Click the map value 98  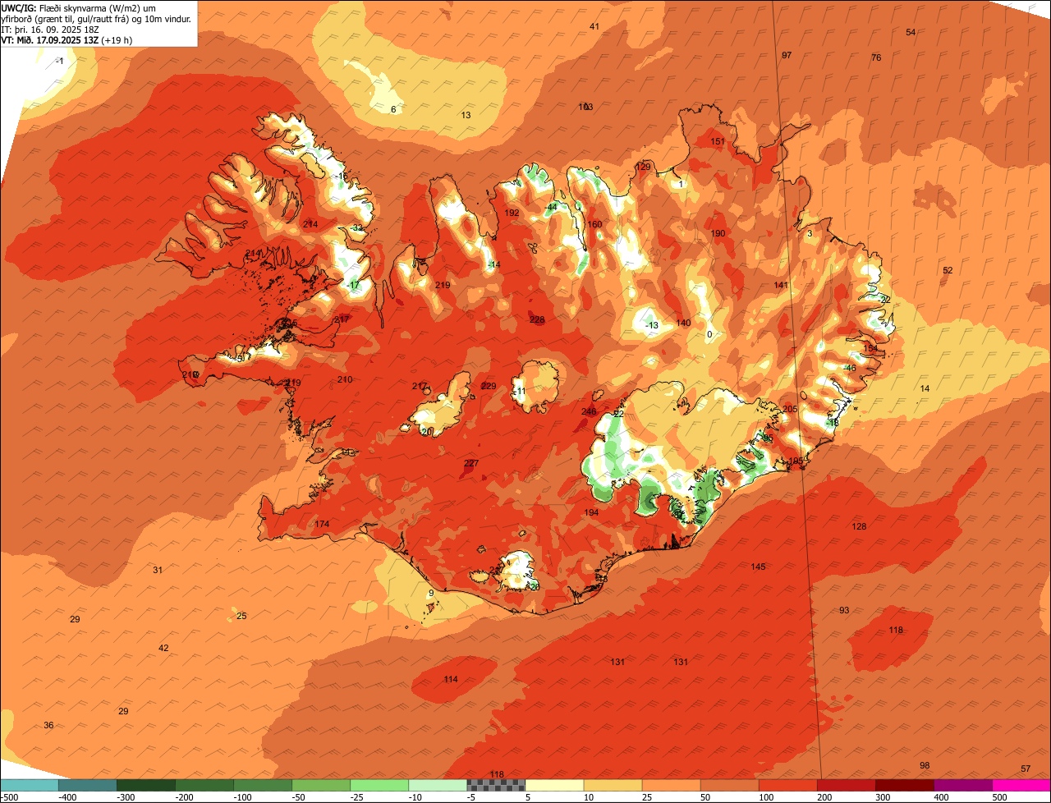(x=925, y=766)
